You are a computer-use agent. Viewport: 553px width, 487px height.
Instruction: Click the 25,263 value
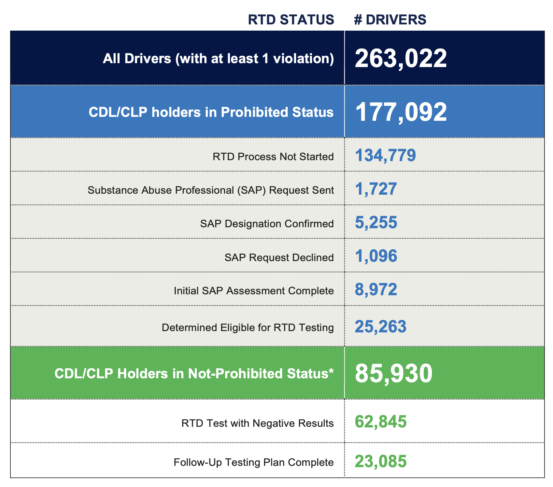380,326
